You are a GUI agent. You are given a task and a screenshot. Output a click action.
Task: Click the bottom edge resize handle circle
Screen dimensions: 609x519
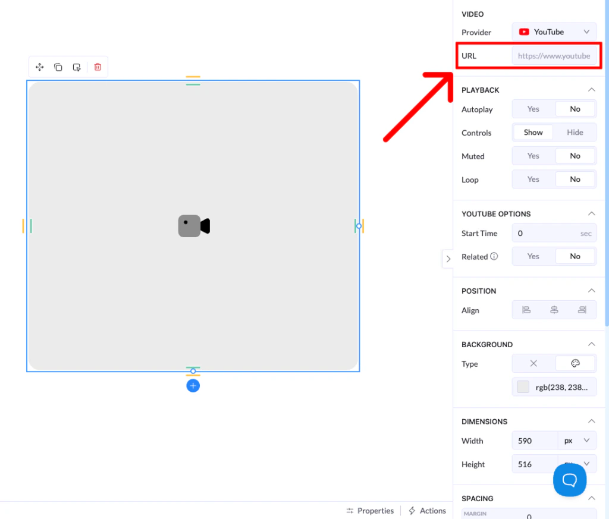pyautogui.click(x=193, y=371)
